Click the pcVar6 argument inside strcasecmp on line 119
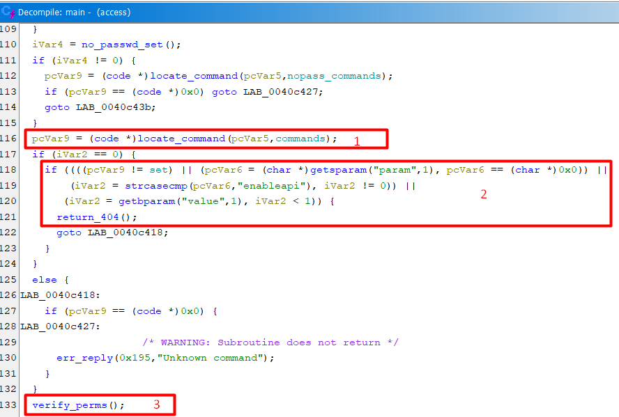 (211, 186)
